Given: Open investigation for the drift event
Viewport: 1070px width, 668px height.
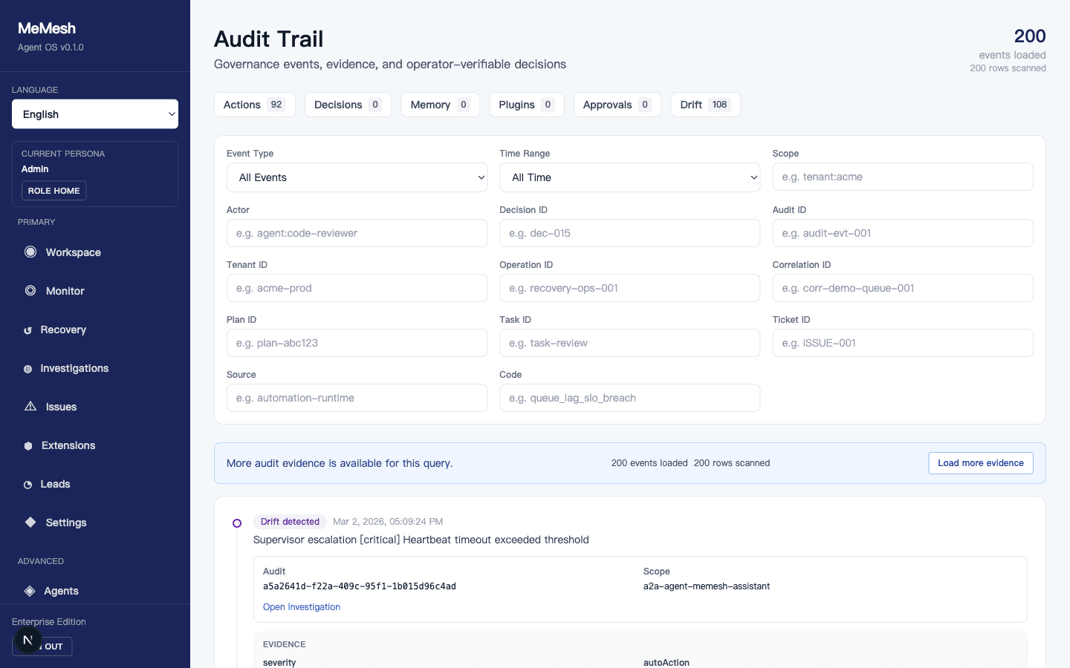Looking at the screenshot, I should pyautogui.click(x=302, y=606).
